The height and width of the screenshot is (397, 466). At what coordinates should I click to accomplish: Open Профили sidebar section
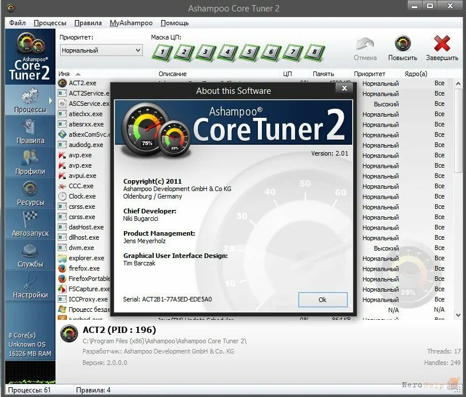click(30, 162)
